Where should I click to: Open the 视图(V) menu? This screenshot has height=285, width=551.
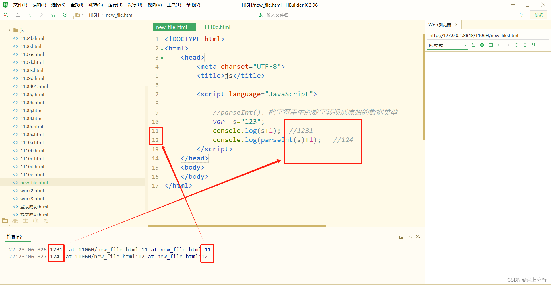click(154, 5)
